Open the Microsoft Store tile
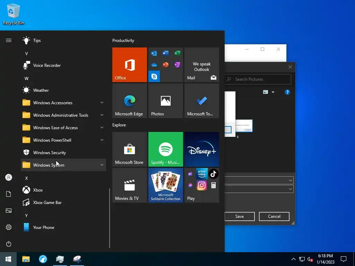 [x=130, y=149]
